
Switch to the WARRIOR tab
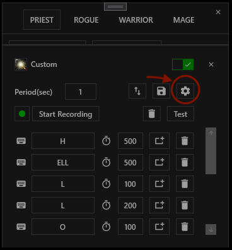(136, 20)
